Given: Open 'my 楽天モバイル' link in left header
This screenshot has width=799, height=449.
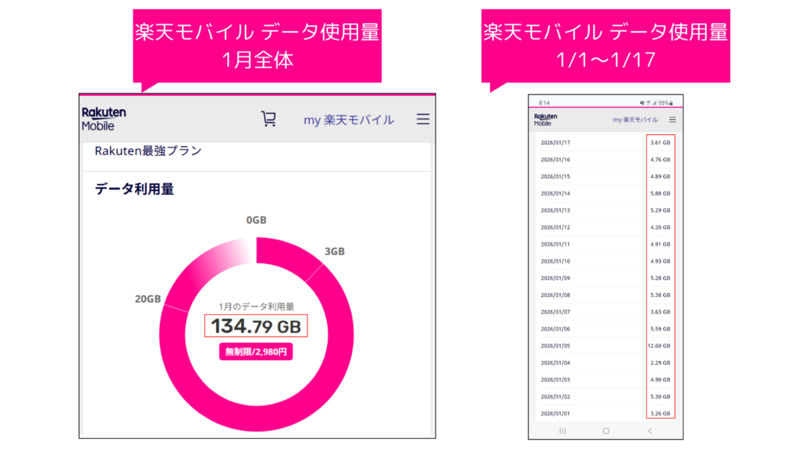Looking at the screenshot, I should [x=349, y=119].
